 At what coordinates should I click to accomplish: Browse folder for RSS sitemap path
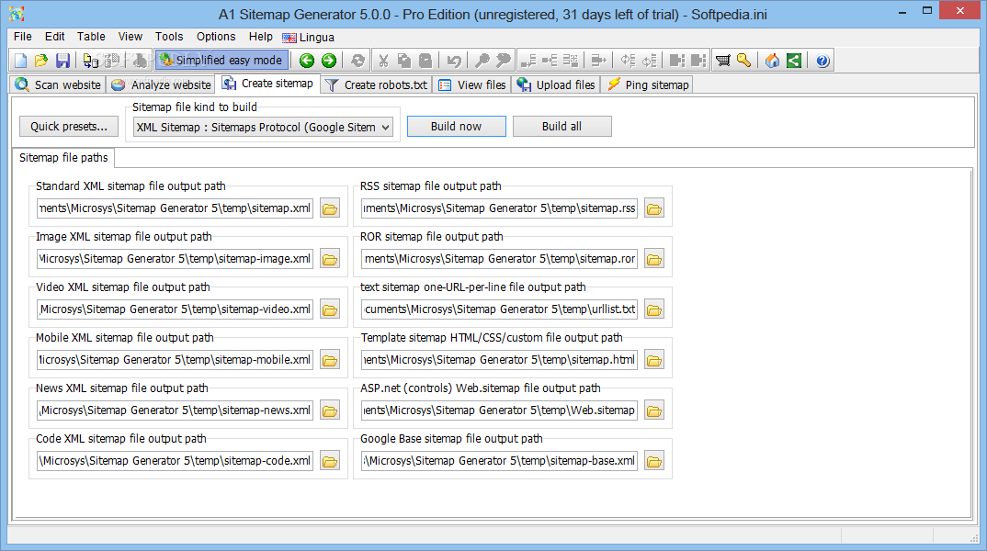coord(654,208)
